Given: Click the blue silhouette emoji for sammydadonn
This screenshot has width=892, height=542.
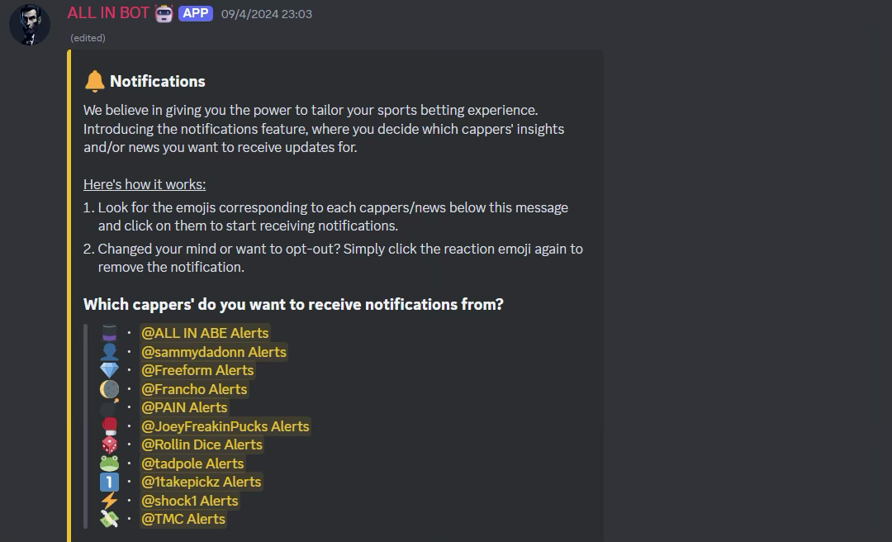Looking at the screenshot, I should point(110,352).
